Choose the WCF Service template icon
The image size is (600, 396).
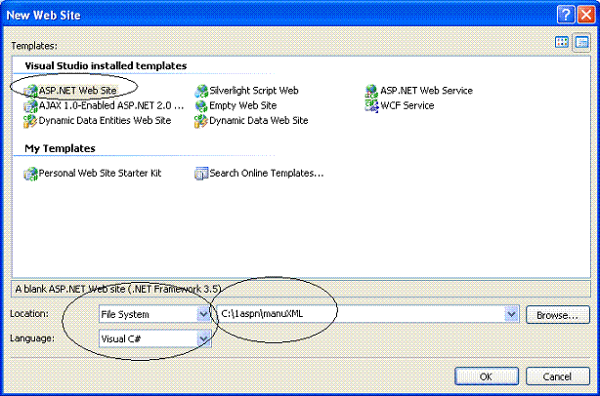(x=371, y=105)
